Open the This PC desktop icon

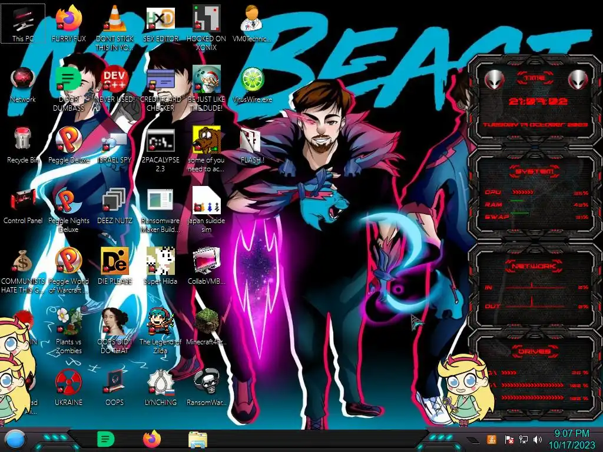23,23
